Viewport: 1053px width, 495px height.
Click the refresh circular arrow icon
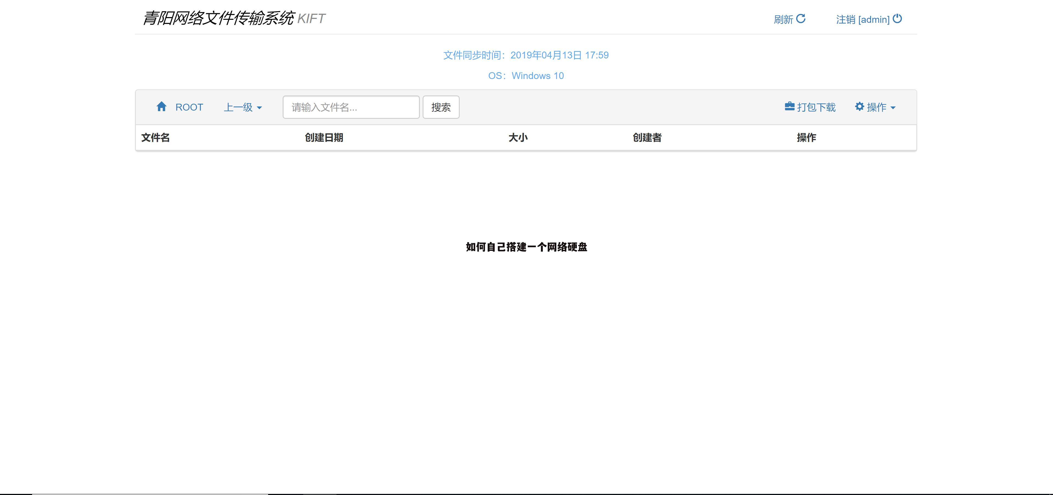click(x=802, y=19)
